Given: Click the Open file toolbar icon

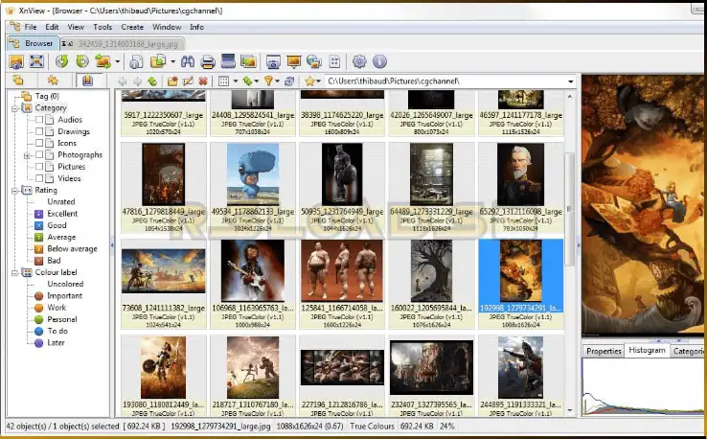Looking at the screenshot, I should pos(16,61).
